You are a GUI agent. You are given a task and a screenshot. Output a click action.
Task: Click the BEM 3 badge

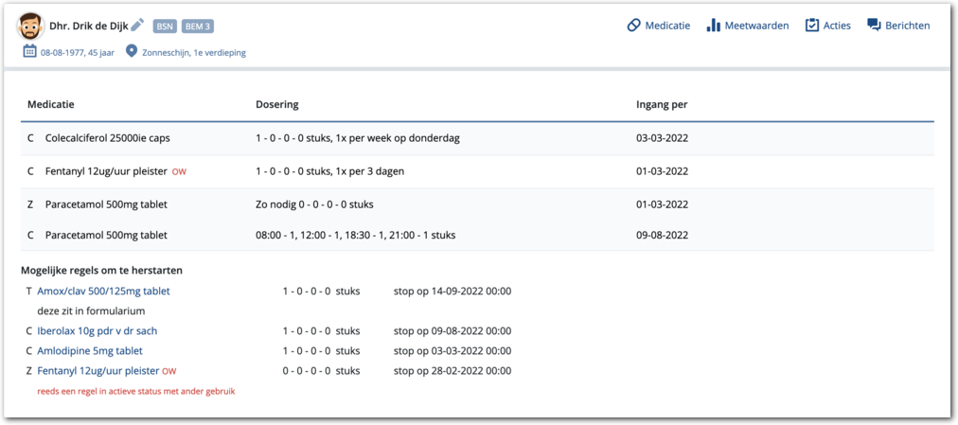click(x=197, y=27)
